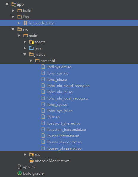Viewport: 138px width, 177px height.
Task: Select the armeabi folder label
Action: tap(48, 61)
